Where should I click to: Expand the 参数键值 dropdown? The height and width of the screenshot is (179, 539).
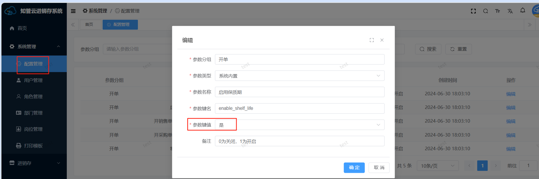click(299, 125)
